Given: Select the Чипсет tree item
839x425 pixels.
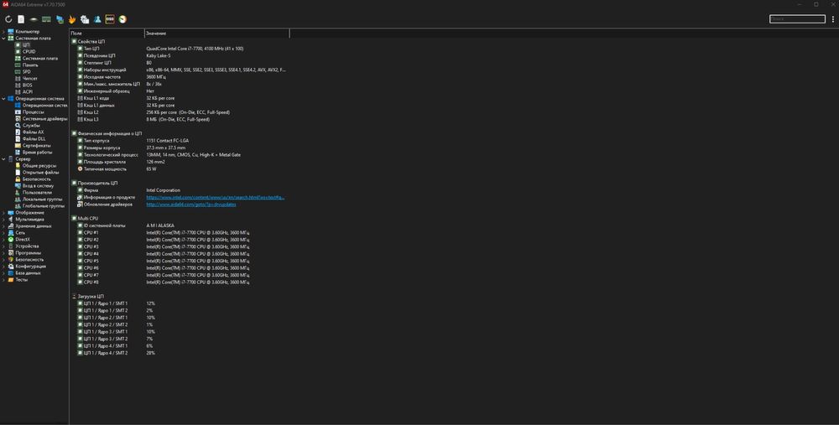Looking at the screenshot, I should [x=30, y=79].
